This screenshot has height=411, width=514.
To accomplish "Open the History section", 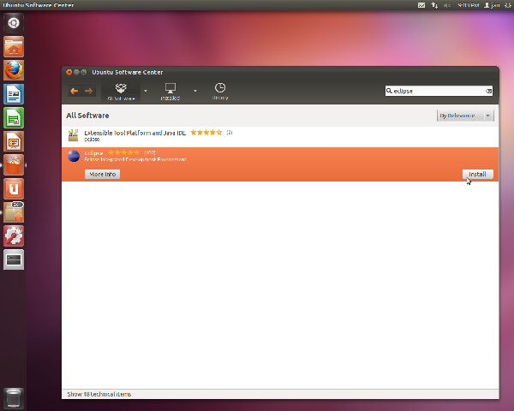I will click(220, 92).
